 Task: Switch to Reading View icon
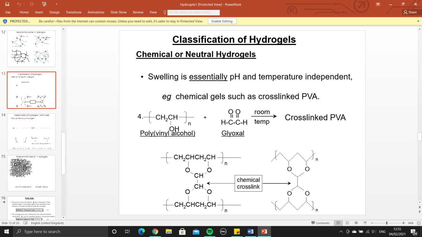[x=356, y=223]
